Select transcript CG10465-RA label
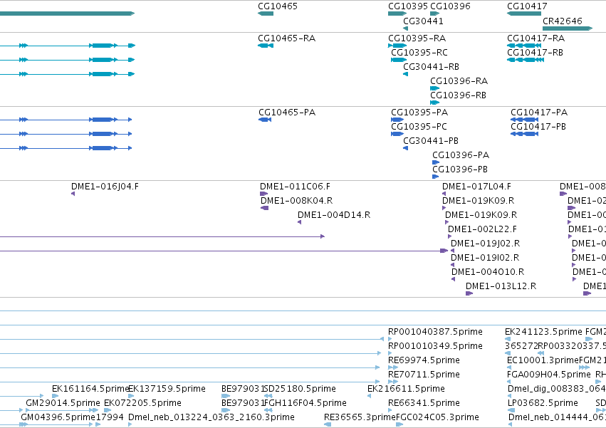The width and height of the screenshot is (606, 428). point(287,38)
